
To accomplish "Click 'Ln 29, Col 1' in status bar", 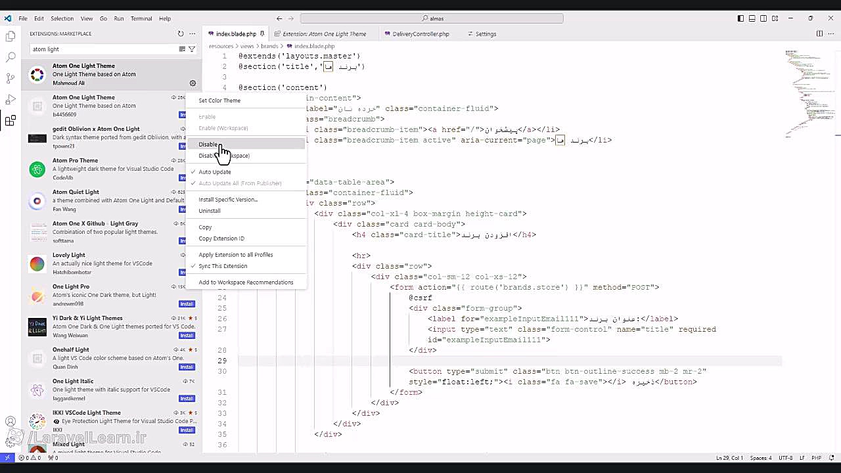I will pyautogui.click(x=729, y=458).
